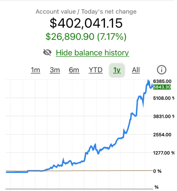This screenshot has height=191, width=177.
Task: Click the 0 % baseline axis label
Action: pos(157,171)
